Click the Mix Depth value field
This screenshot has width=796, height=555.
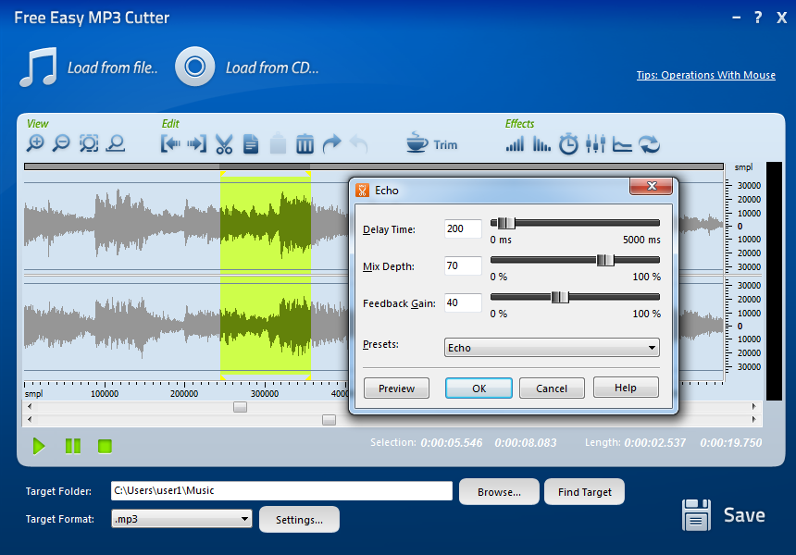click(463, 265)
